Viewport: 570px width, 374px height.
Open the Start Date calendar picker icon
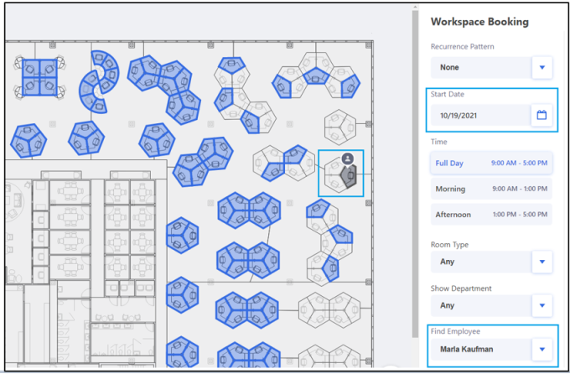[x=541, y=115]
